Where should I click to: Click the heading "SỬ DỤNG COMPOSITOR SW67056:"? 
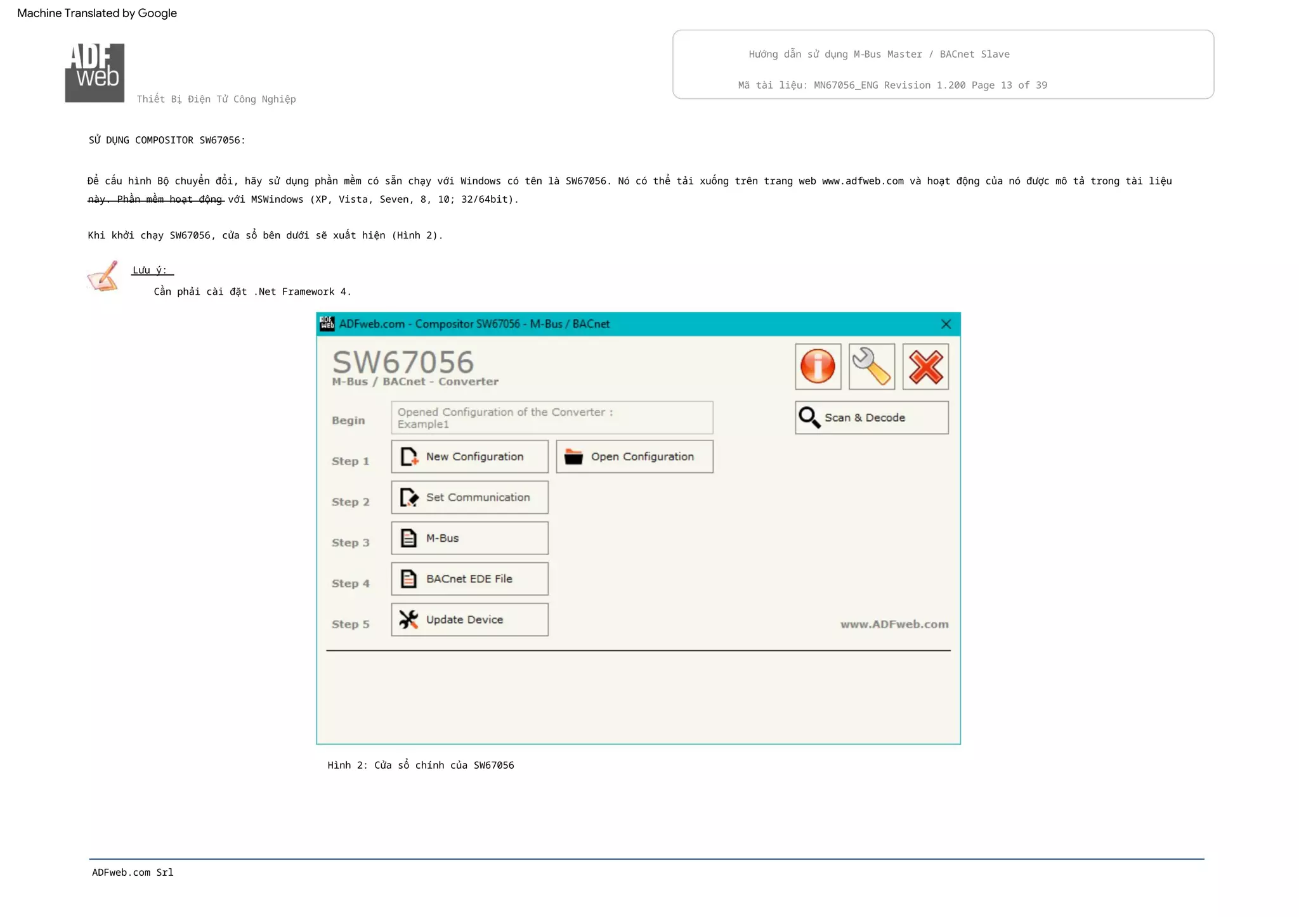[x=167, y=140]
